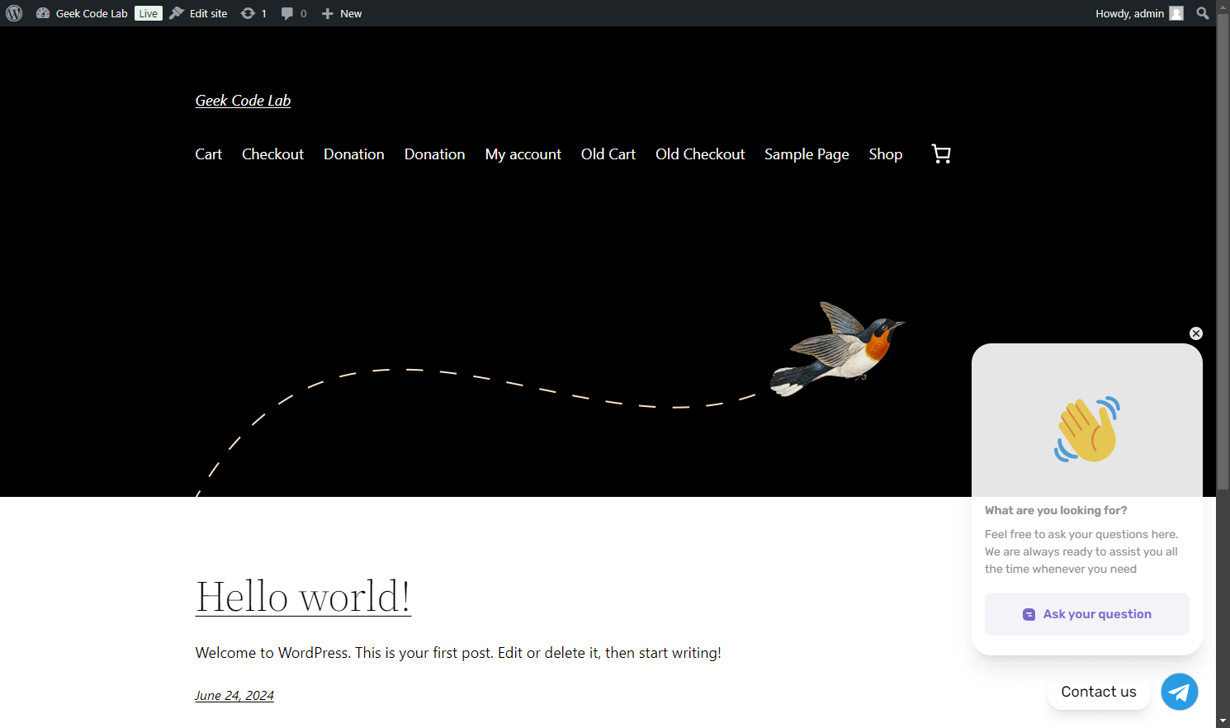This screenshot has width=1230, height=728.
Task: Open the admin bar search icon
Action: coord(1203,13)
